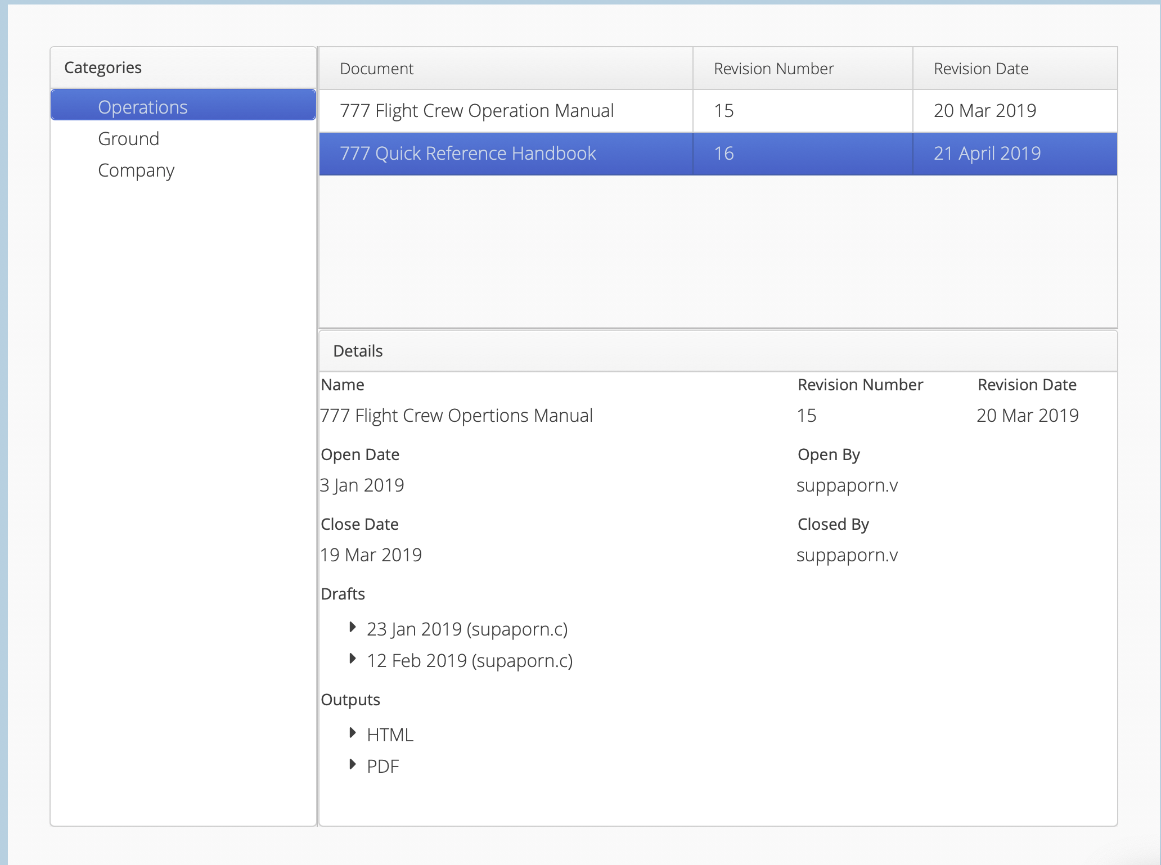
Task: Select 777 Quick Reference Handbook row
Action: pos(467,153)
